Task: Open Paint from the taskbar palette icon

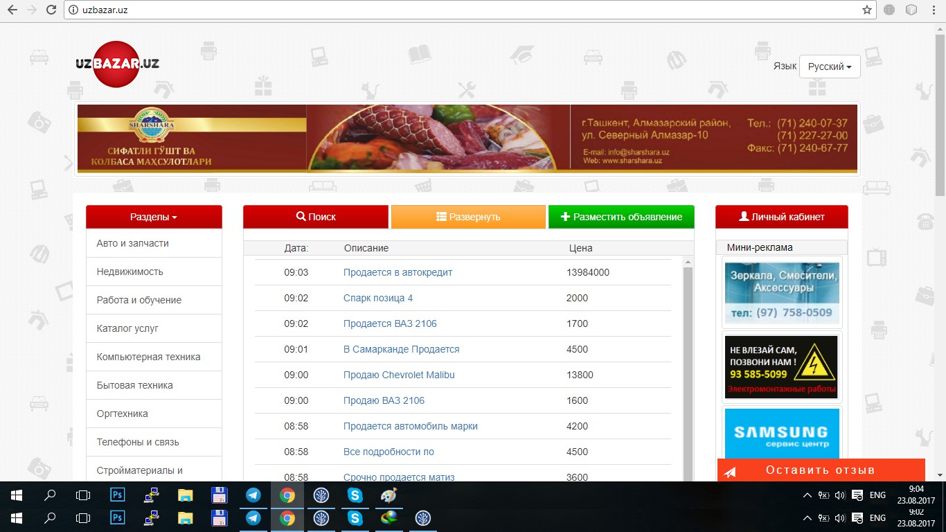Action: (389, 496)
